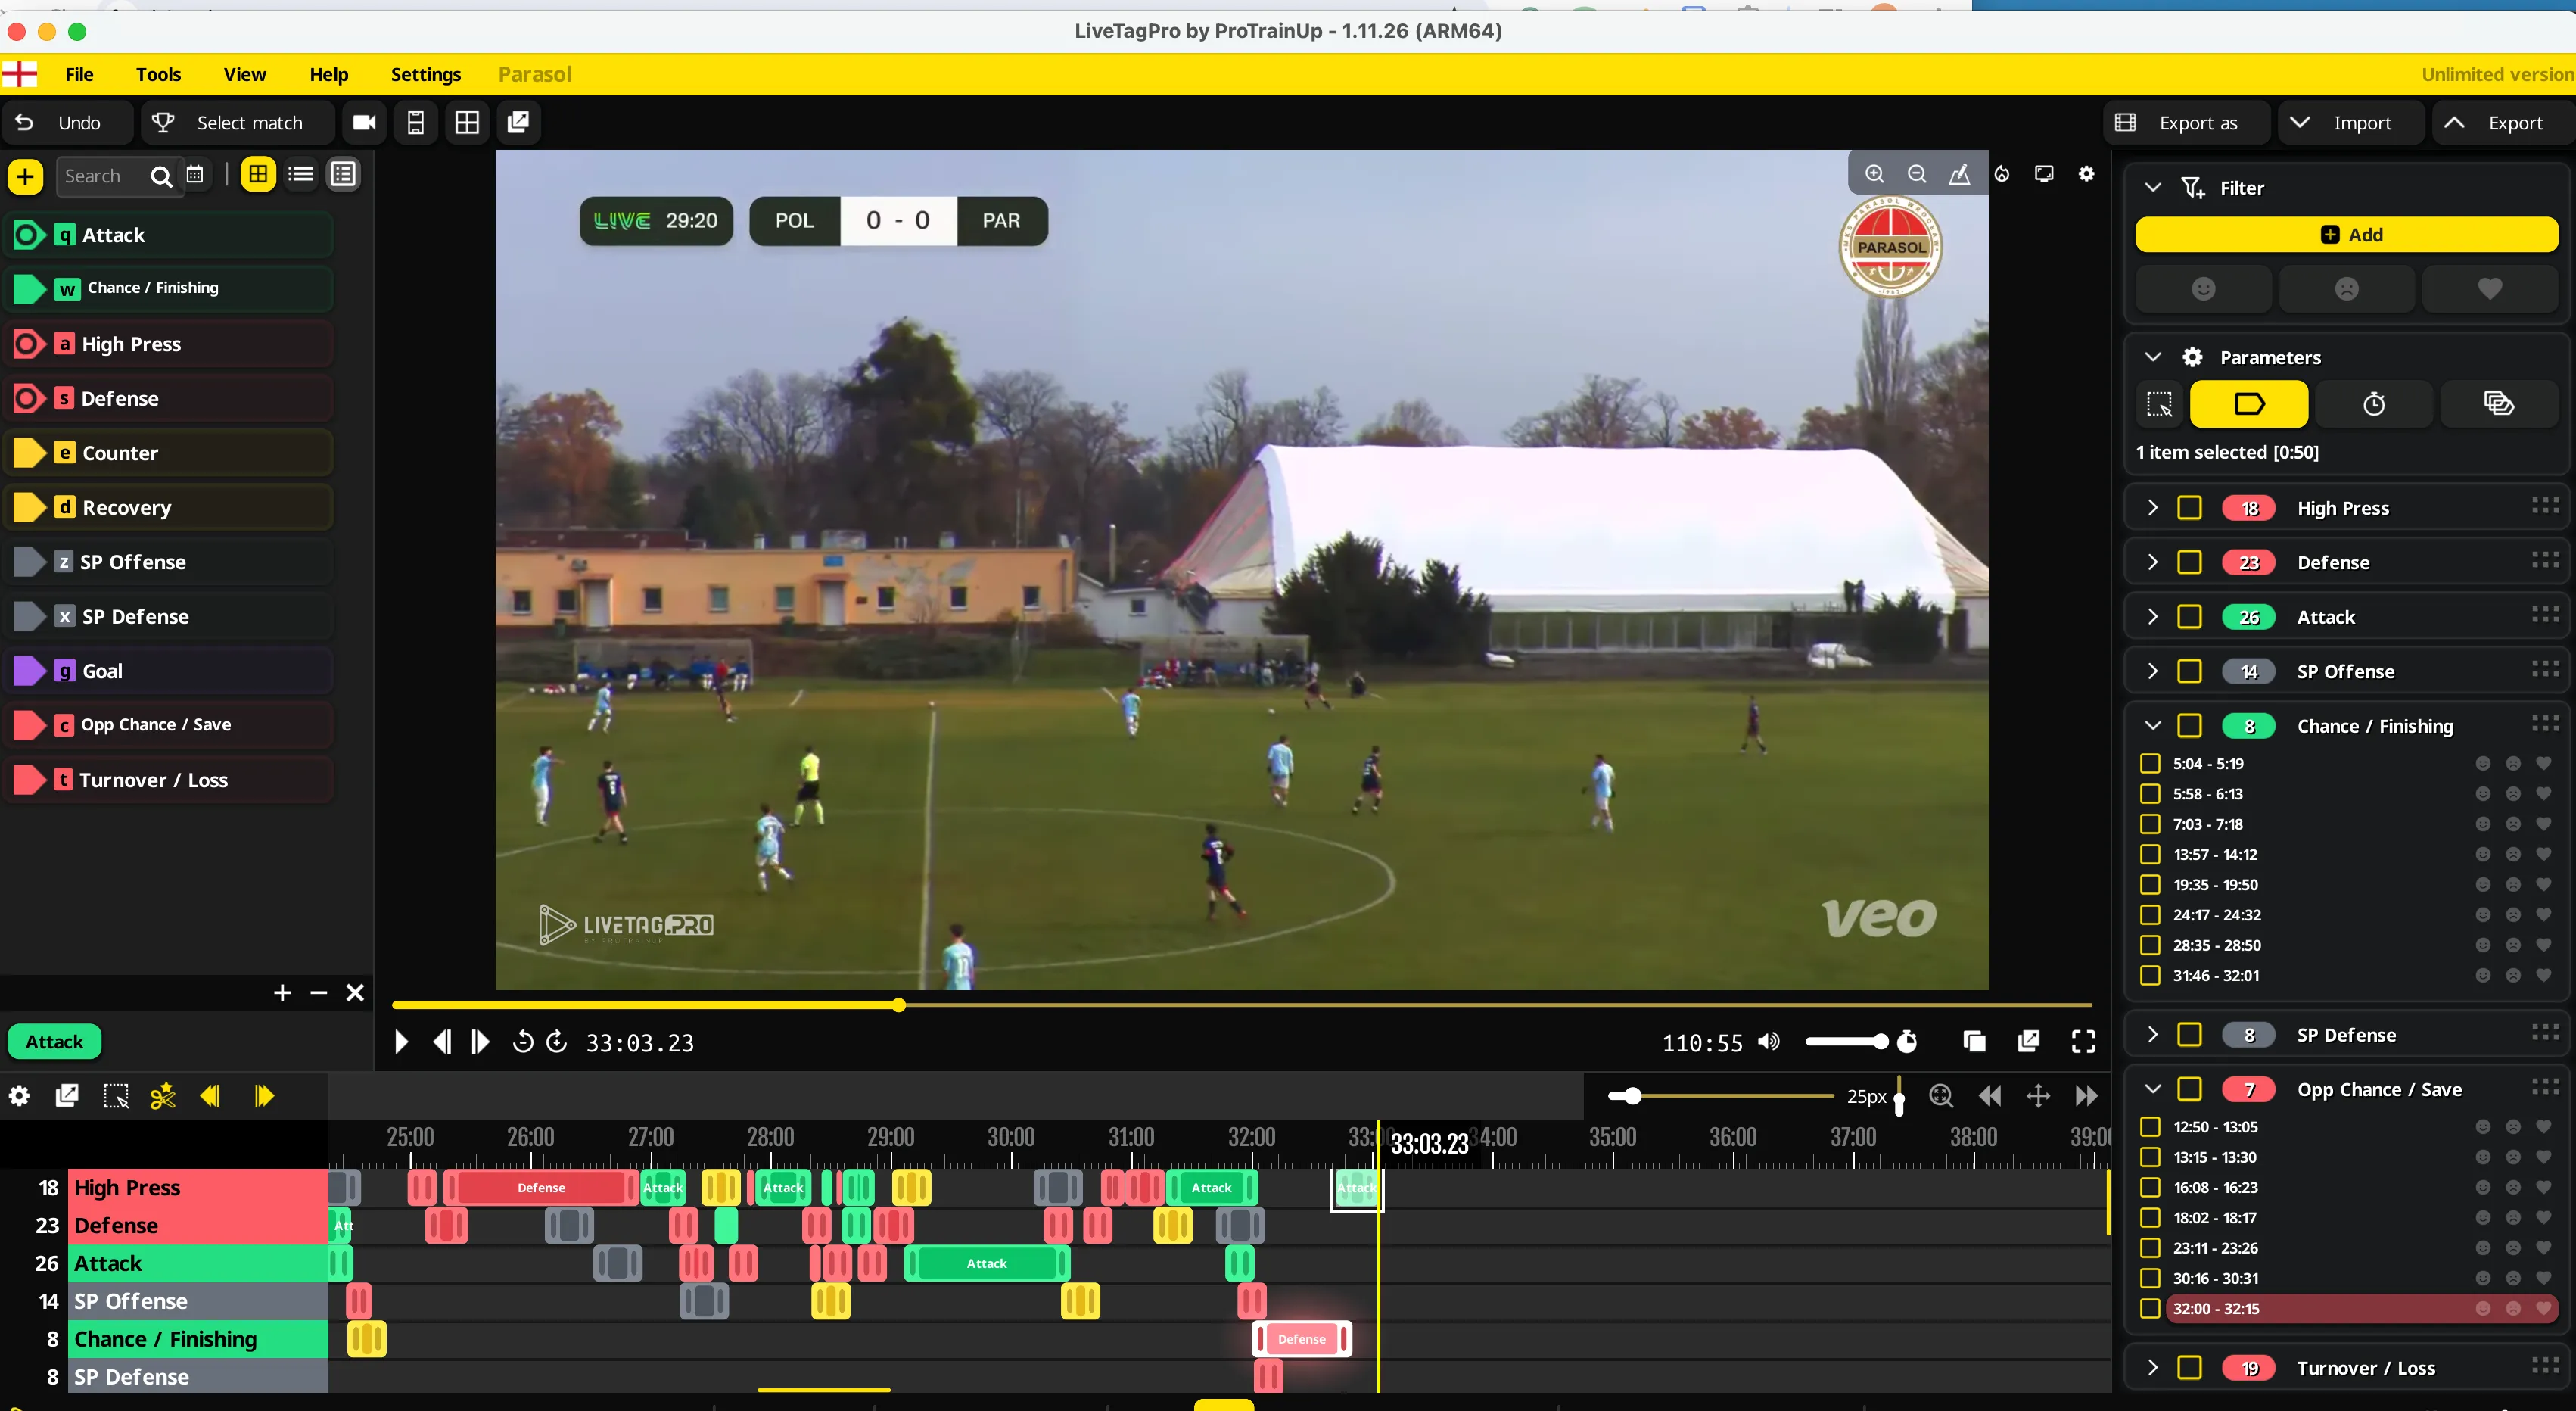The height and width of the screenshot is (1411, 2576).
Task: Select the stopwatch parameter icon
Action: pos(2373,404)
